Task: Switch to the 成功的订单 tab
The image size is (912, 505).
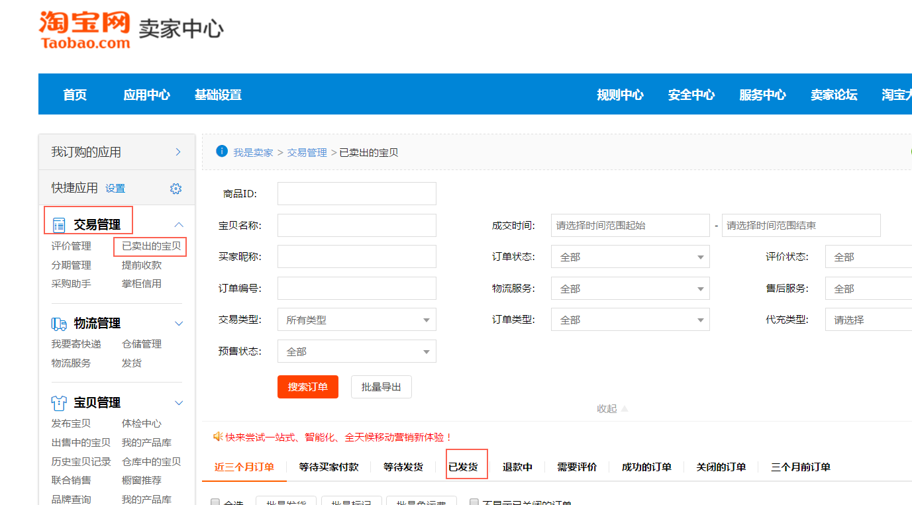Action: pos(646,467)
